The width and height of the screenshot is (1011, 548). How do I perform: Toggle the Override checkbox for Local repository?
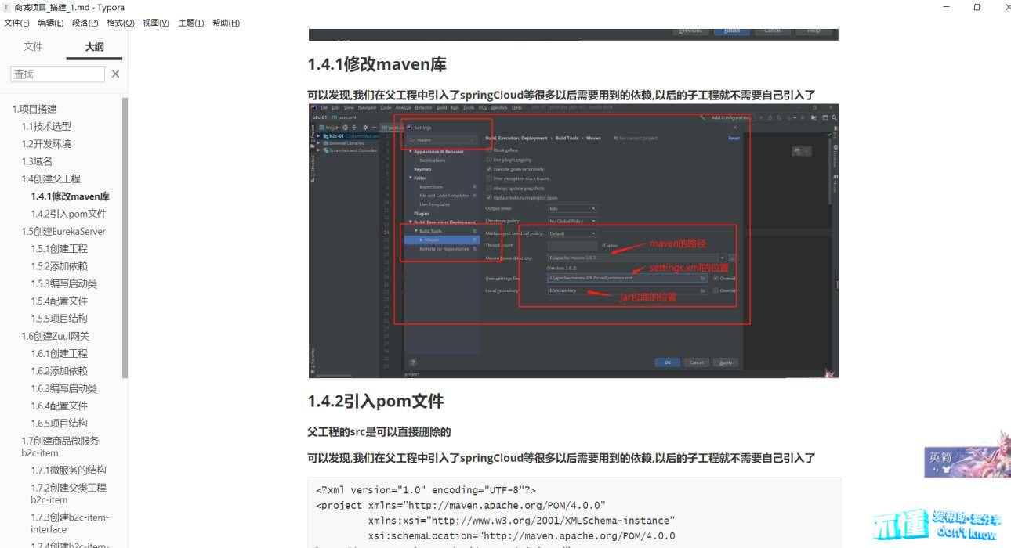716,290
